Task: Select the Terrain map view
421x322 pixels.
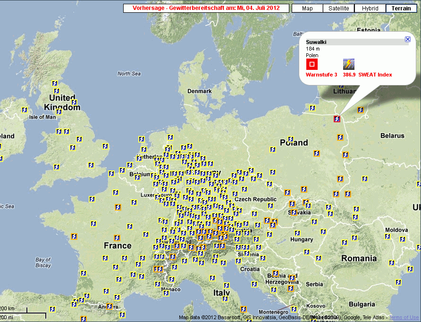Action: click(x=401, y=8)
